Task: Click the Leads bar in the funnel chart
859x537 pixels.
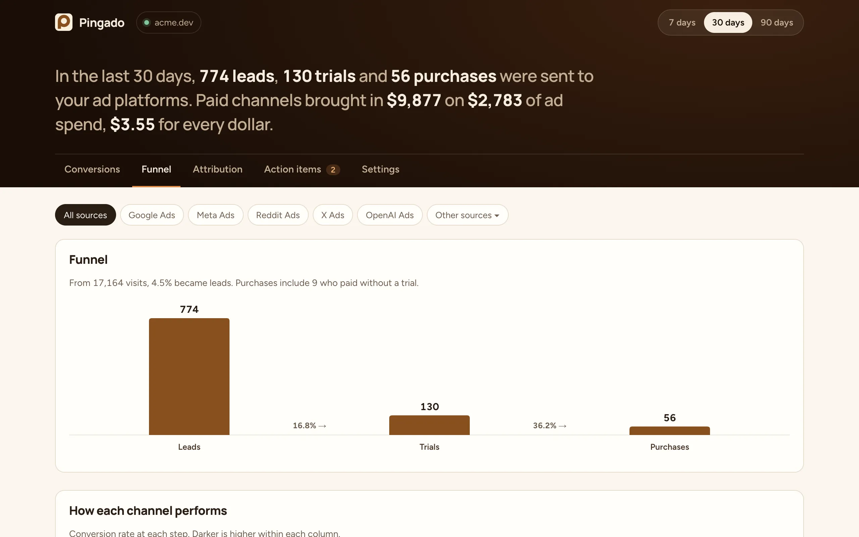Action: tap(189, 377)
